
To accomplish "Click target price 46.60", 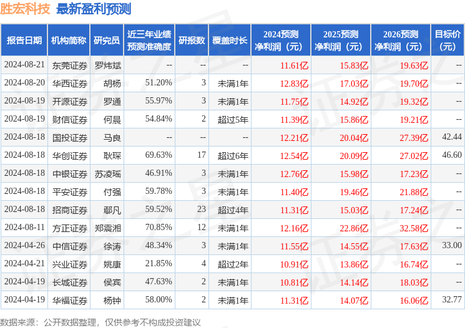I will [452, 155].
